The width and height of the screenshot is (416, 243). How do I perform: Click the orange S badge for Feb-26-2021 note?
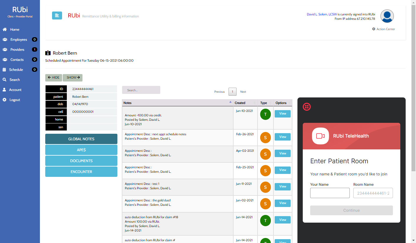pos(265,138)
